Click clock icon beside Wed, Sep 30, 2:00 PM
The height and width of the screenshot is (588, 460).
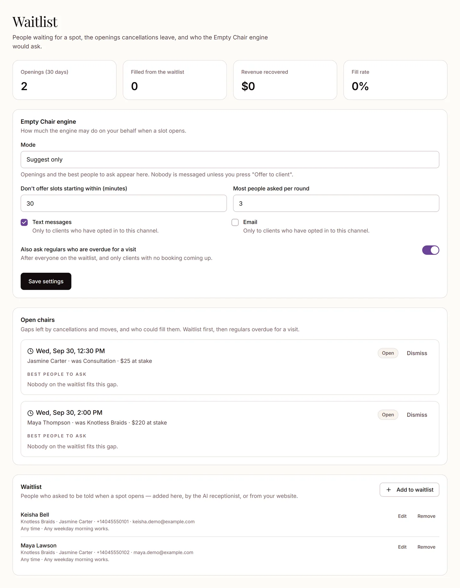point(30,413)
